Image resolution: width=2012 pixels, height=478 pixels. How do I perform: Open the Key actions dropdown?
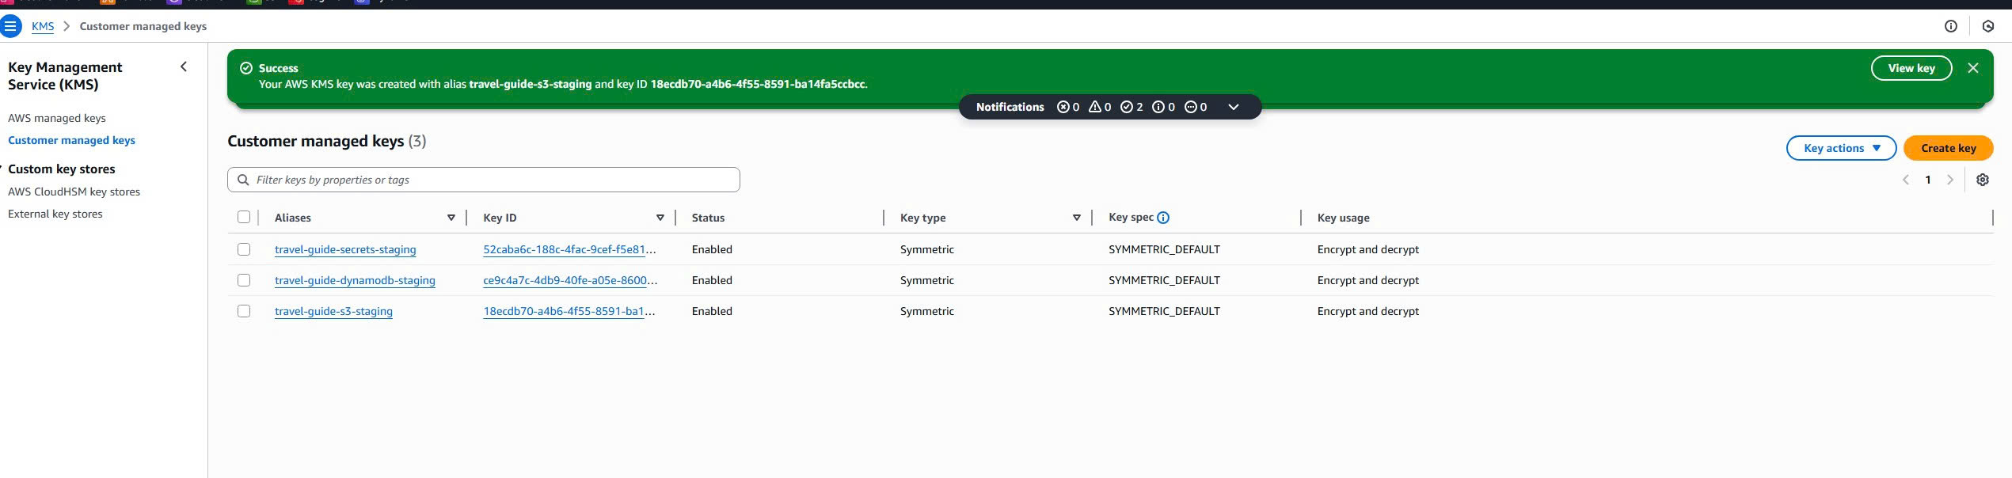coord(1840,148)
